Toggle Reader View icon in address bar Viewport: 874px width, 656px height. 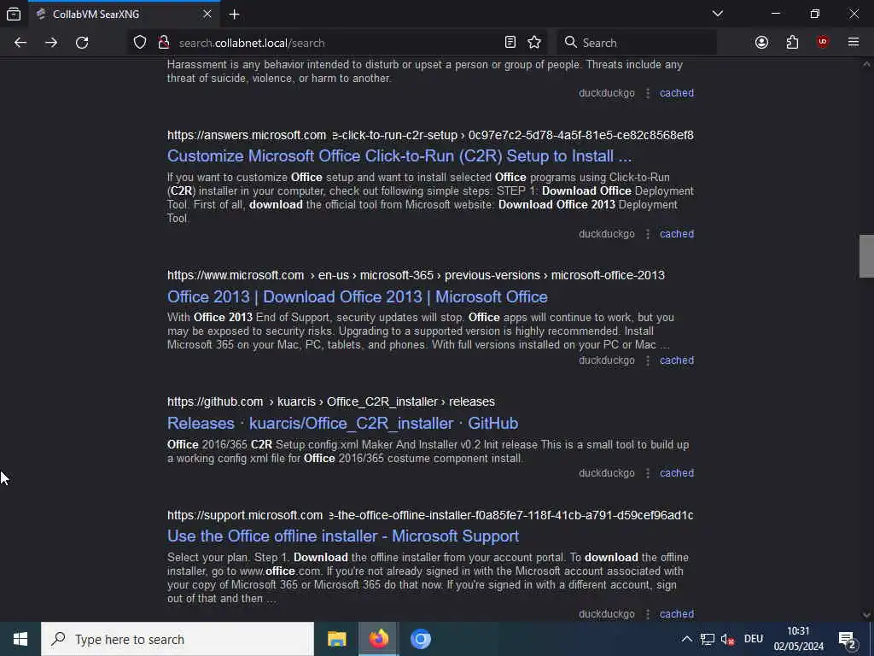[510, 43]
